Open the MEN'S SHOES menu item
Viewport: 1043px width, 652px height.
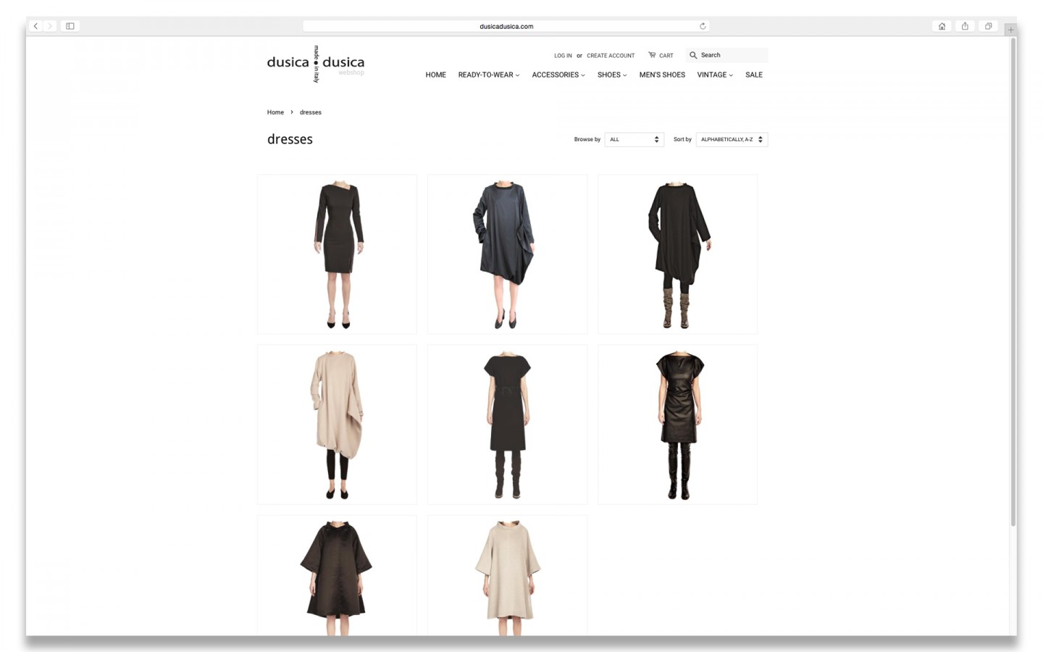(x=662, y=75)
